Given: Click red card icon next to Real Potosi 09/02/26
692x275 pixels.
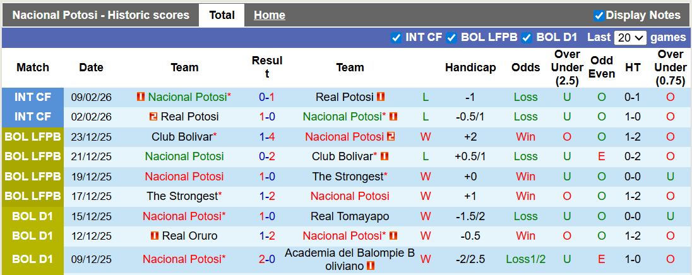Looking at the screenshot, I should (x=381, y=97).
